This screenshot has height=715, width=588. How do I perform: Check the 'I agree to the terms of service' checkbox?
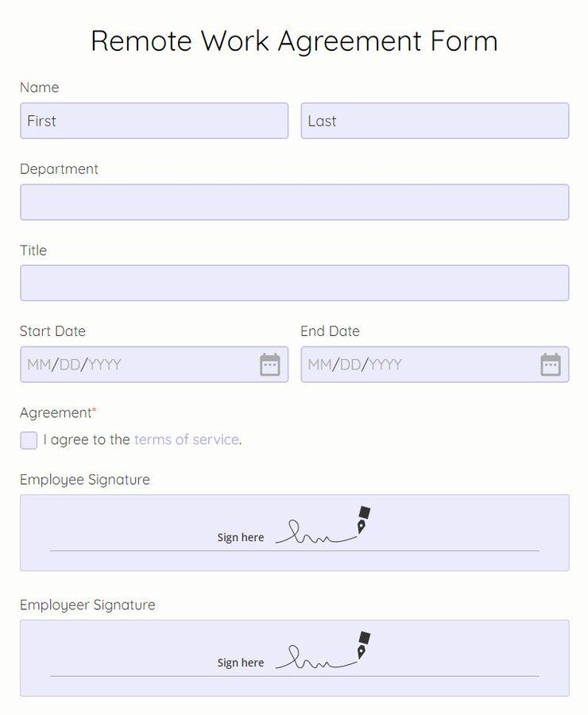tap(29, 440)
